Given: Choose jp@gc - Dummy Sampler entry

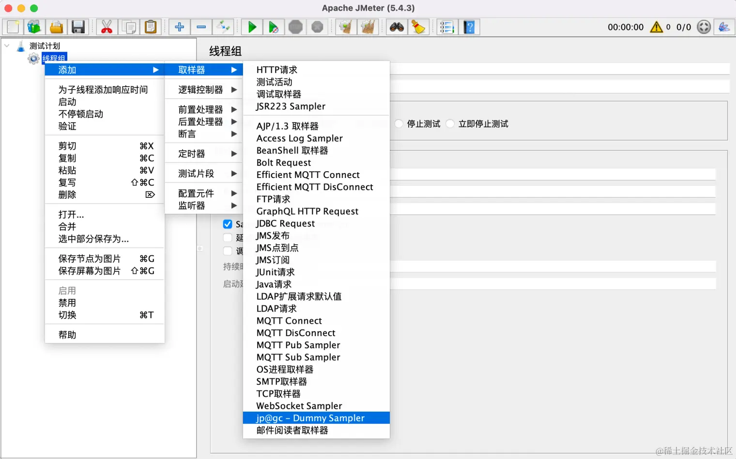Looking at the screenshot, I should 310,417.
